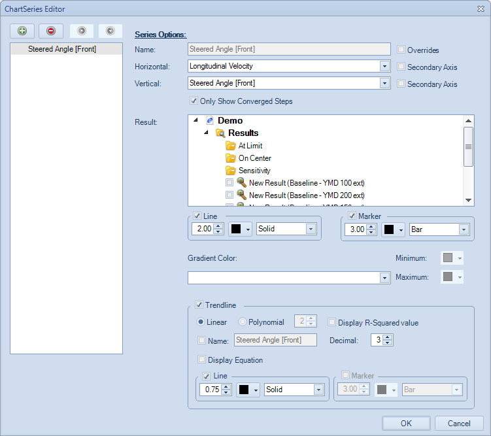Open the disabled trendline marker Bar dropdown
Viewport: 491px width, 436px height.
pos(456,390)
